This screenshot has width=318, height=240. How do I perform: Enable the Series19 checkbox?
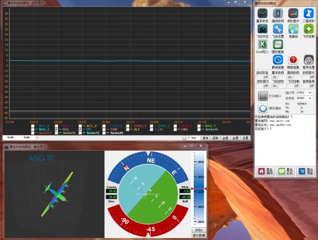80,133
